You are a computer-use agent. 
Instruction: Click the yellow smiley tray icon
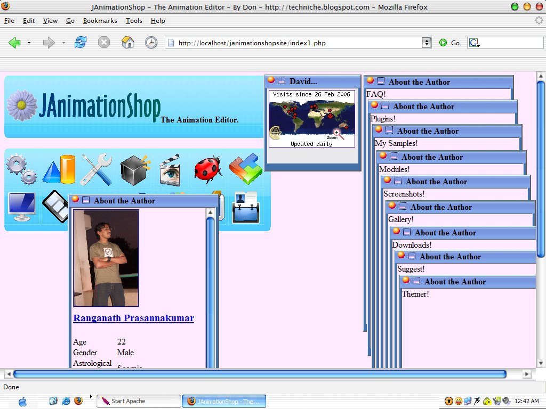(458, 402)
